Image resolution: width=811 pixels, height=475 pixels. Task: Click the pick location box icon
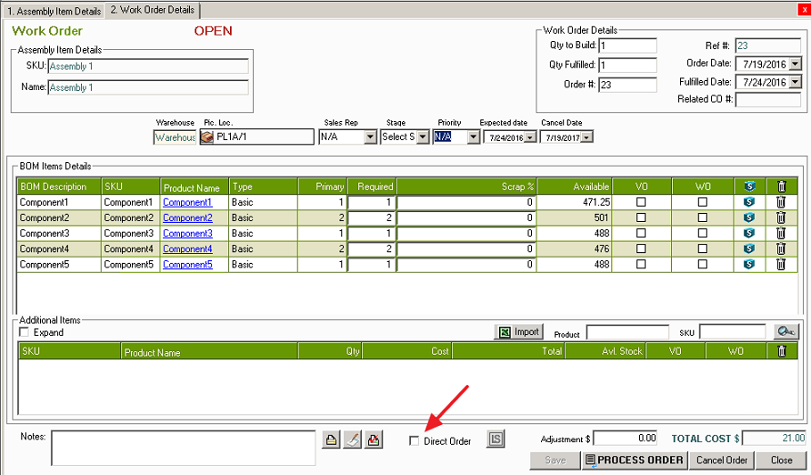coord(206,137)
